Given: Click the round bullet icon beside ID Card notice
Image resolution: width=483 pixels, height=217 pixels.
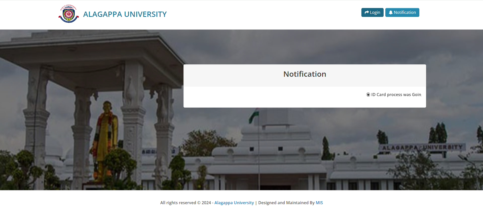Looking at the screenshot, I should coord(368,95).
